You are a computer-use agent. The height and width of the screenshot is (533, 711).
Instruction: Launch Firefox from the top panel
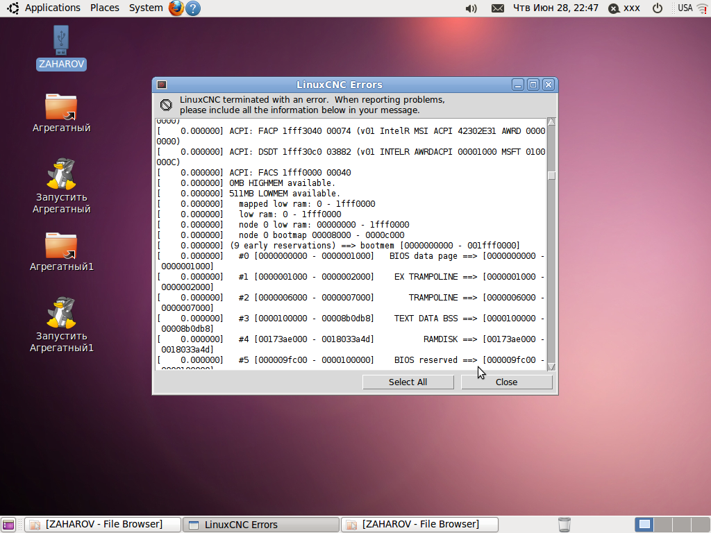coord(176,8)
